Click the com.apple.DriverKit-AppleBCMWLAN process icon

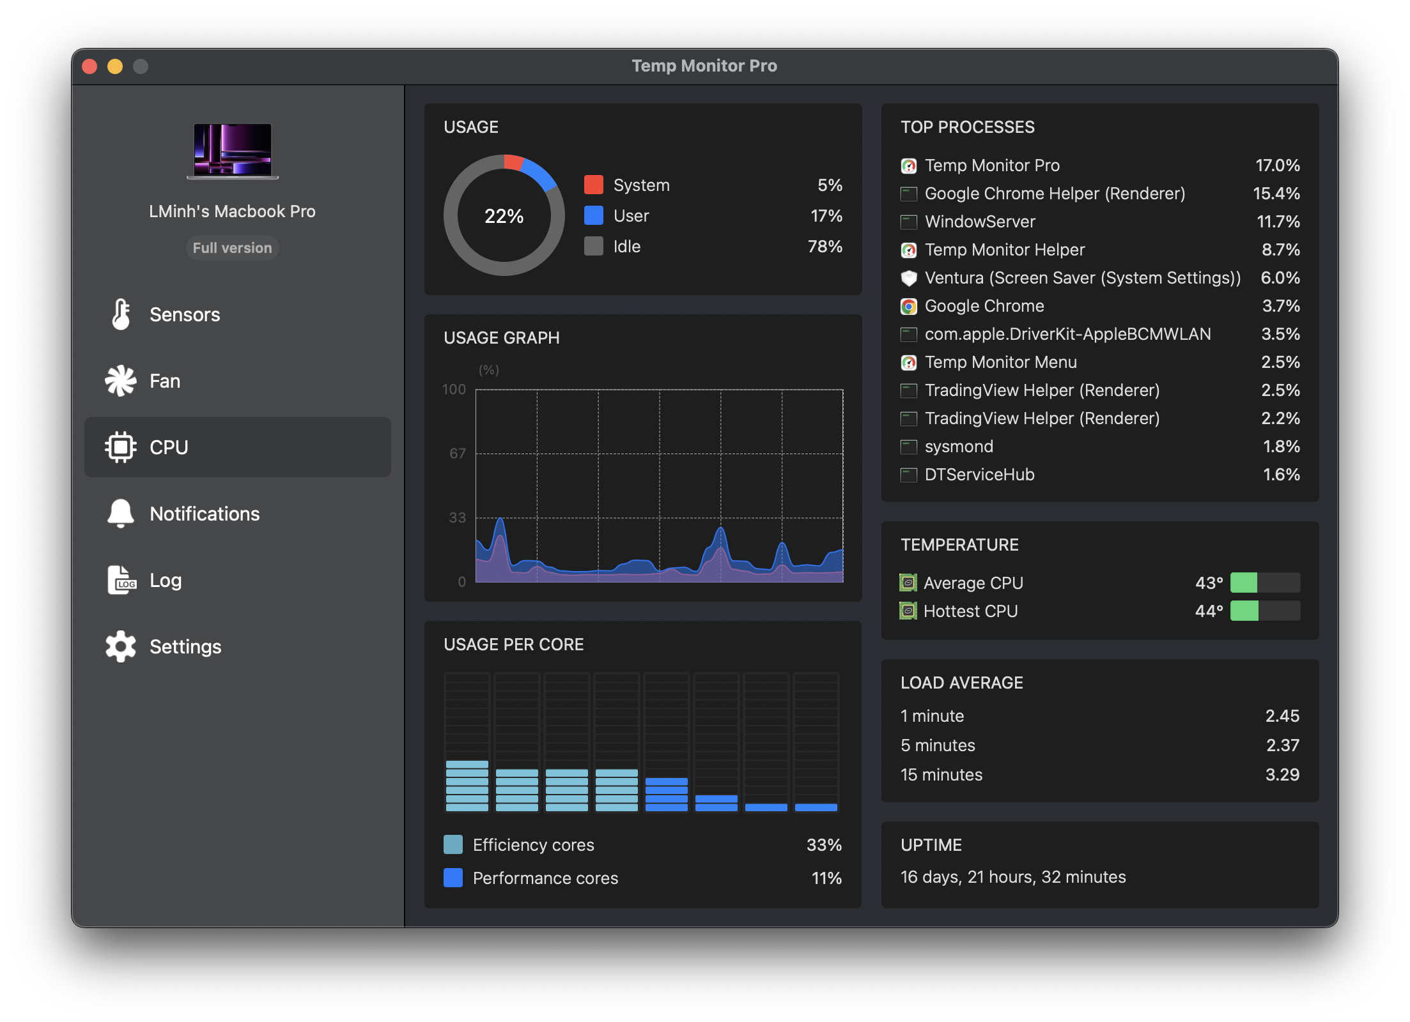point(908,334)
